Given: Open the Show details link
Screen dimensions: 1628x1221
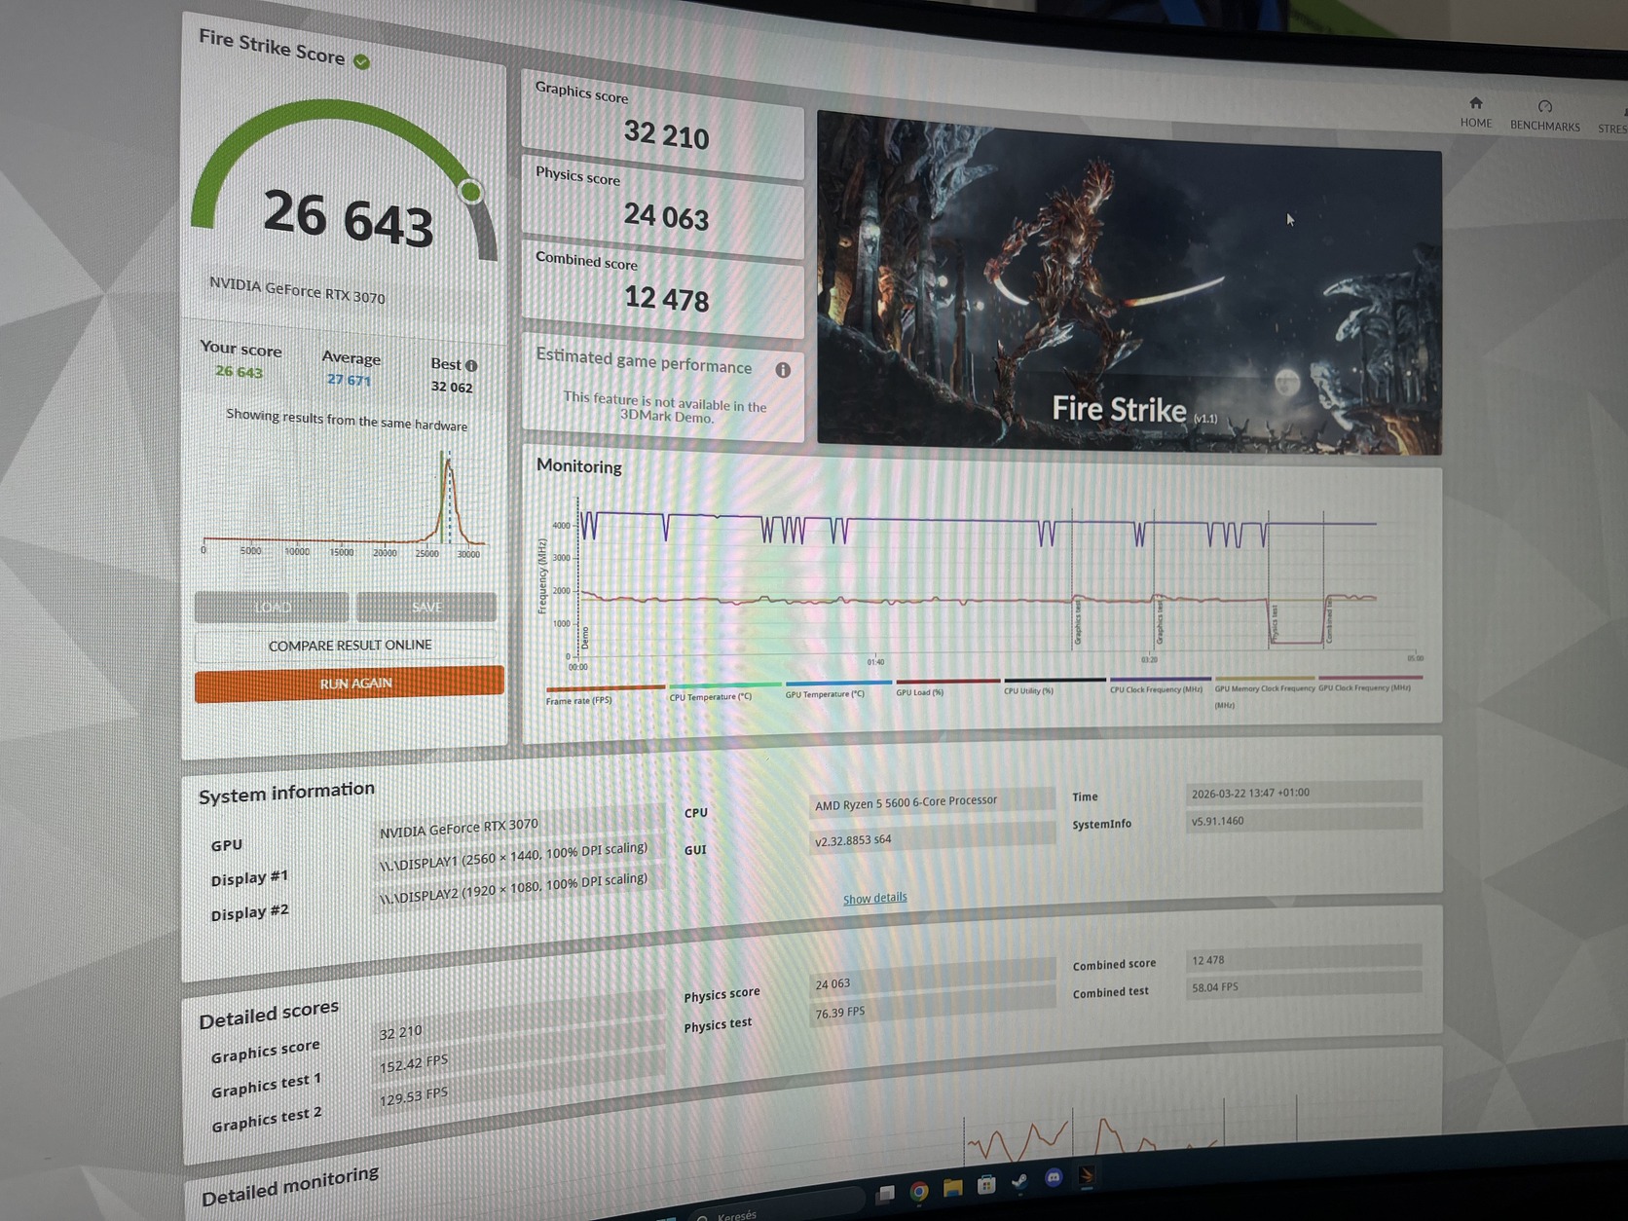Looking at the screenshot, I should pyautogui.click(x=874, y=898).
